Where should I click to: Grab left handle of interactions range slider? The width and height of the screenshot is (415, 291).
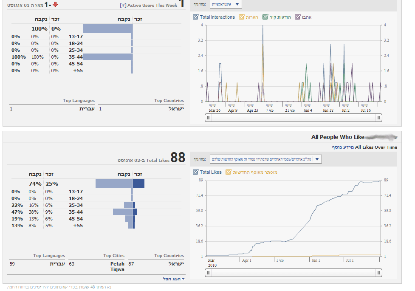click(209, 118)
